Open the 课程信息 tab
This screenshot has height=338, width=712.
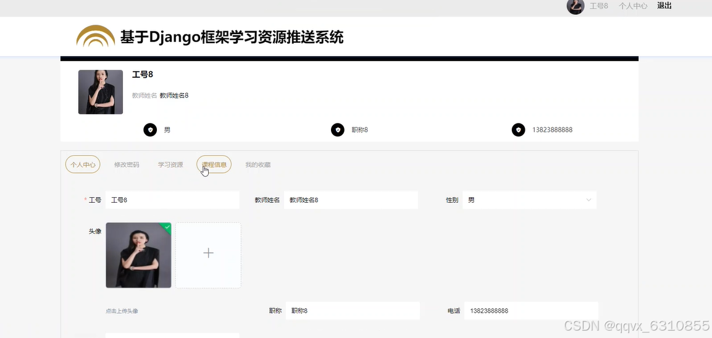214,164
